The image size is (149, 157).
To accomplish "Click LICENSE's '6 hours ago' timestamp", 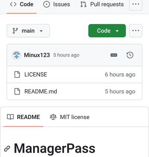I will click(120, 74).
